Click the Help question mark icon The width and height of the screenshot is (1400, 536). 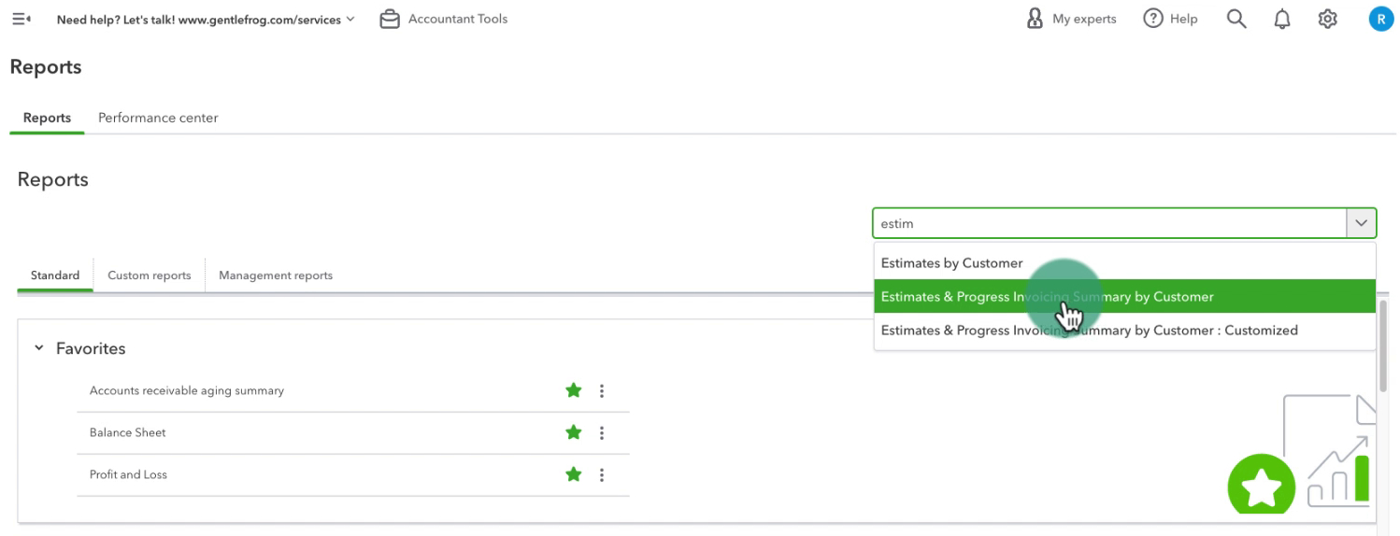pyautogui.click(x=1152, y=19)
